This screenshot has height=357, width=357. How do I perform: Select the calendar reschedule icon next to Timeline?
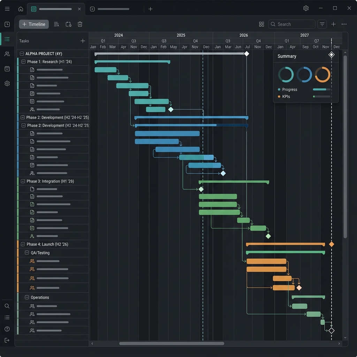coord(68,24)
